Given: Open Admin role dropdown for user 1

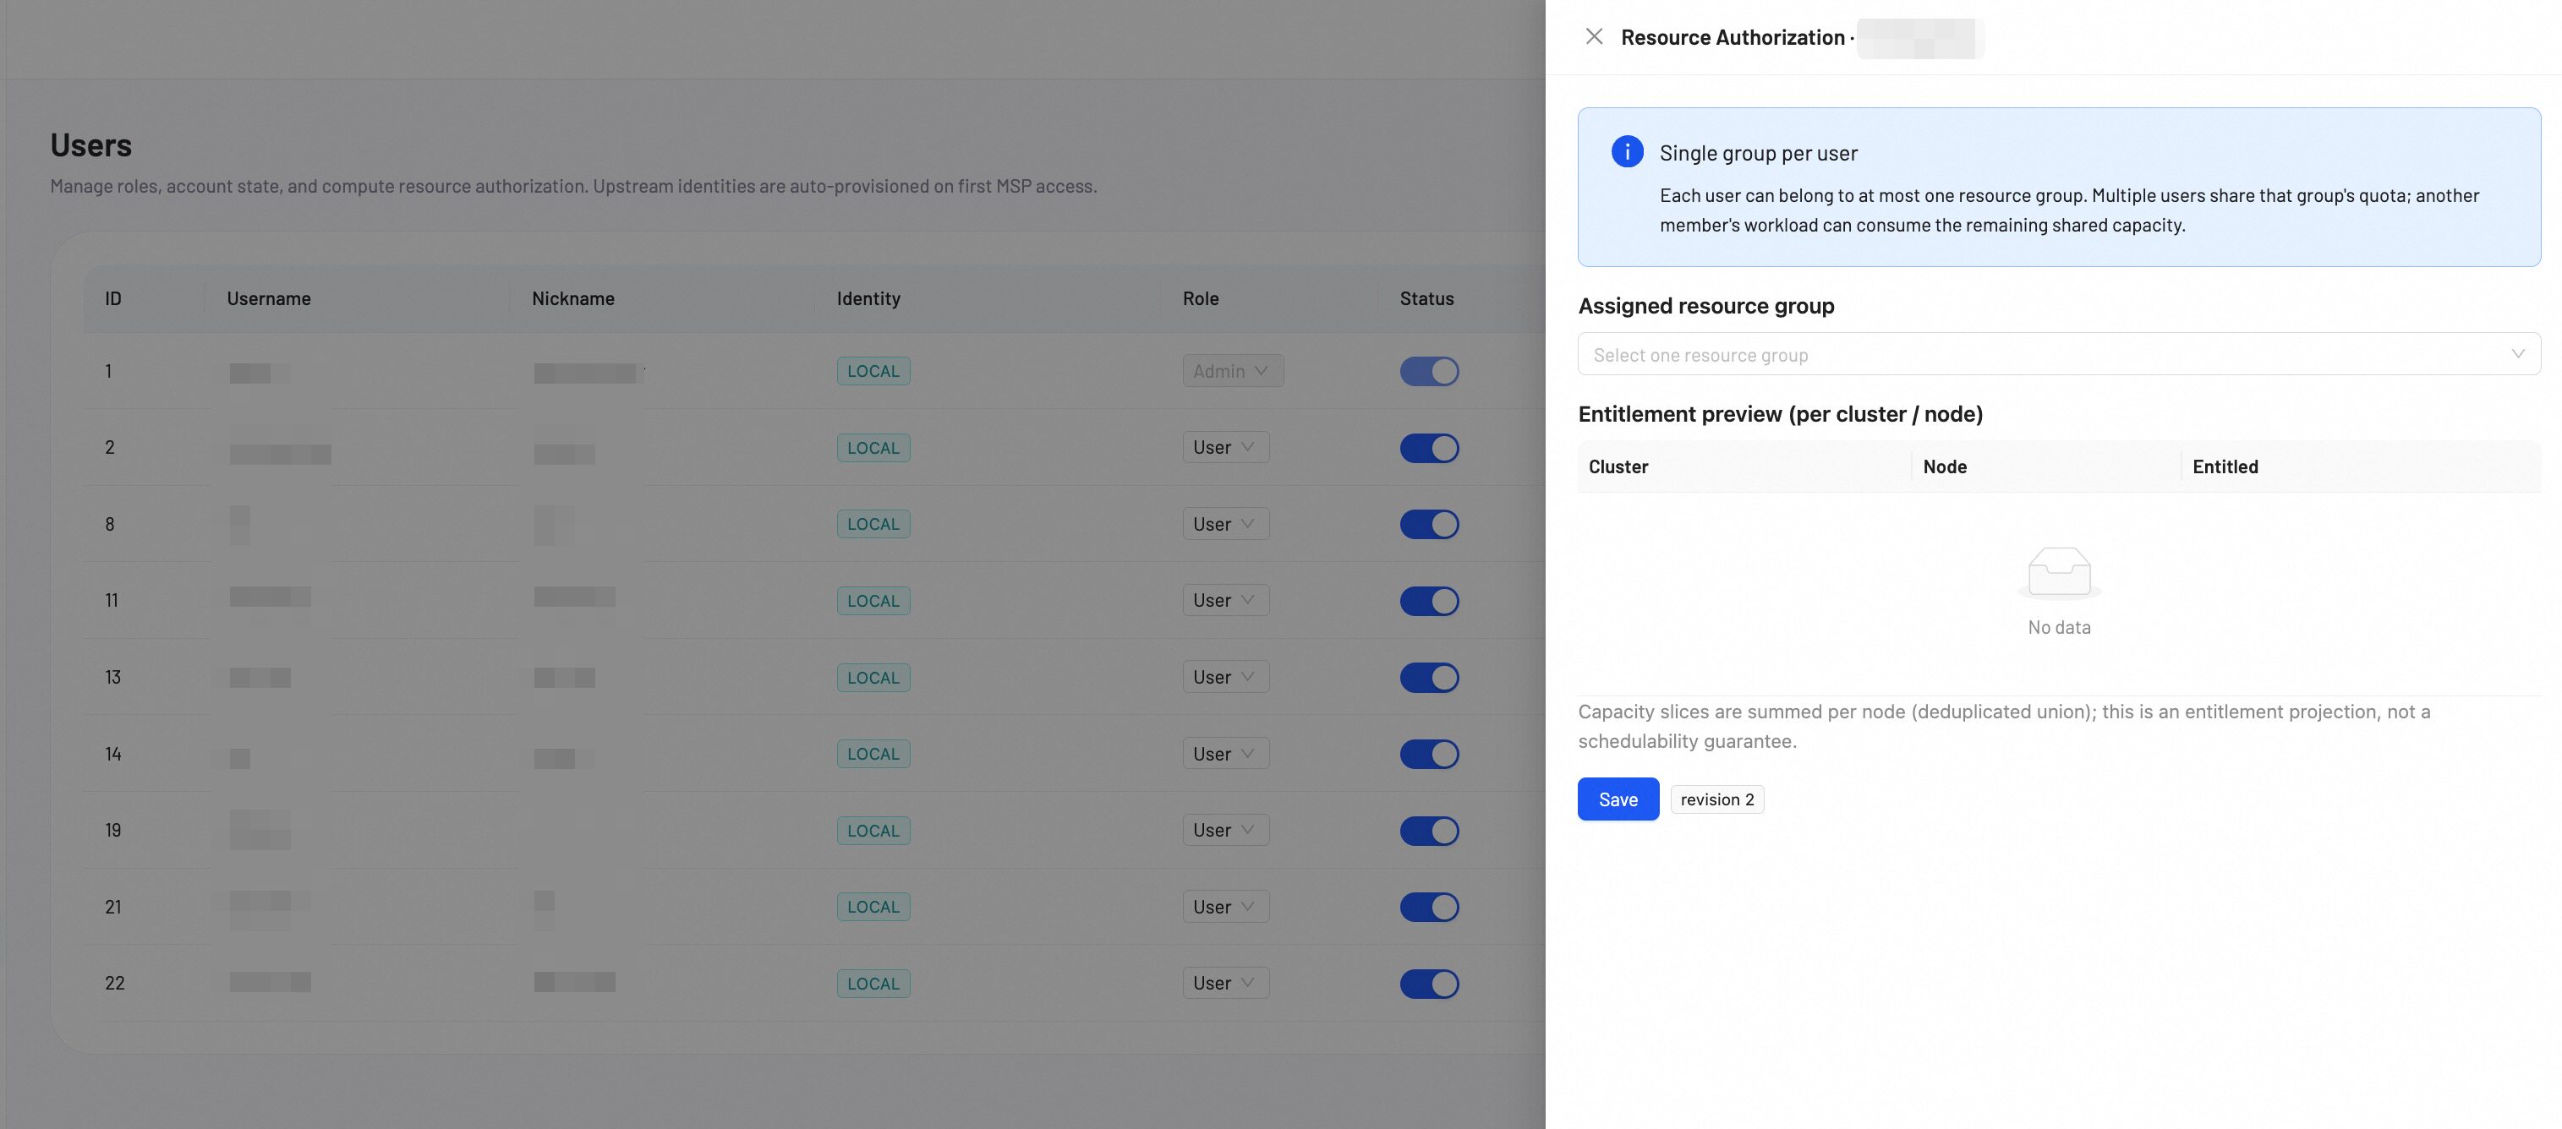Looking at the screenshot, I should [x=1232, y=371].
